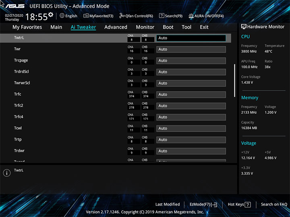Select the Trfc setting label

(x=18, y=94)
